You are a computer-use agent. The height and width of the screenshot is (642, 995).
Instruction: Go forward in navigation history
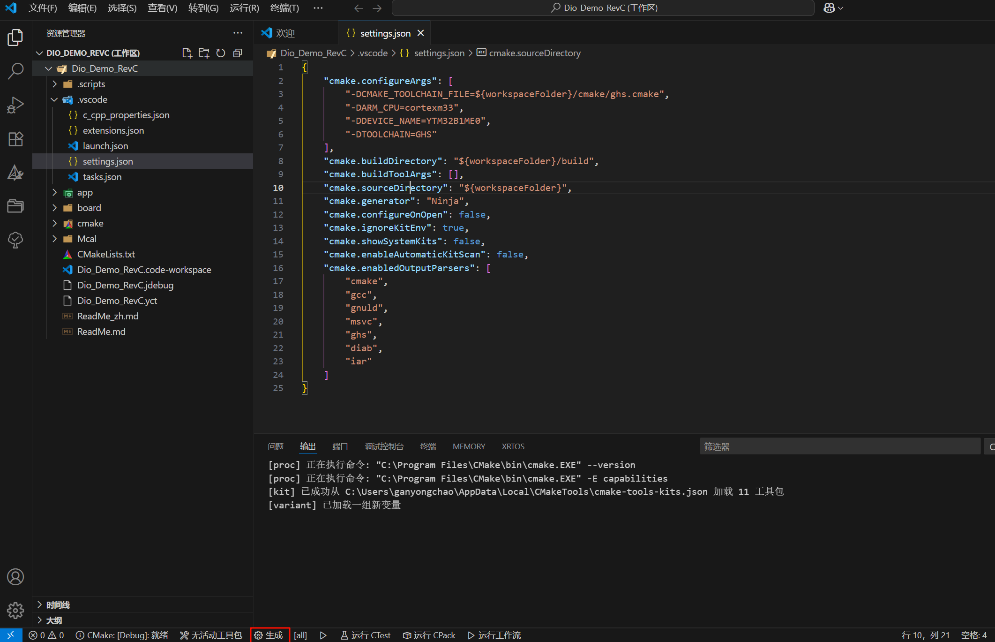coord(377,8)
